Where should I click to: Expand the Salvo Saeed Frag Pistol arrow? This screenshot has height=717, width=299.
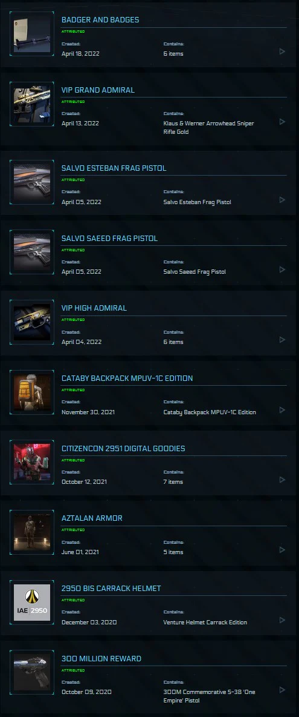click(x=282, y=270)
